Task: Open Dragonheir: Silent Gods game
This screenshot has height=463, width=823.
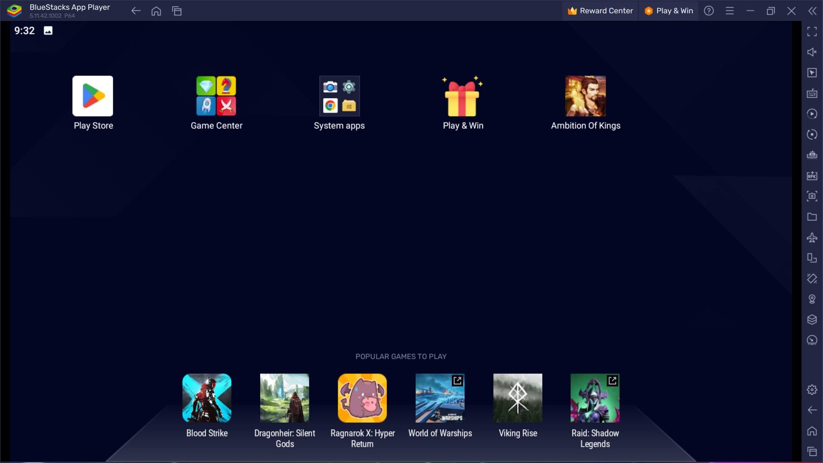Action: pos(285,398)
